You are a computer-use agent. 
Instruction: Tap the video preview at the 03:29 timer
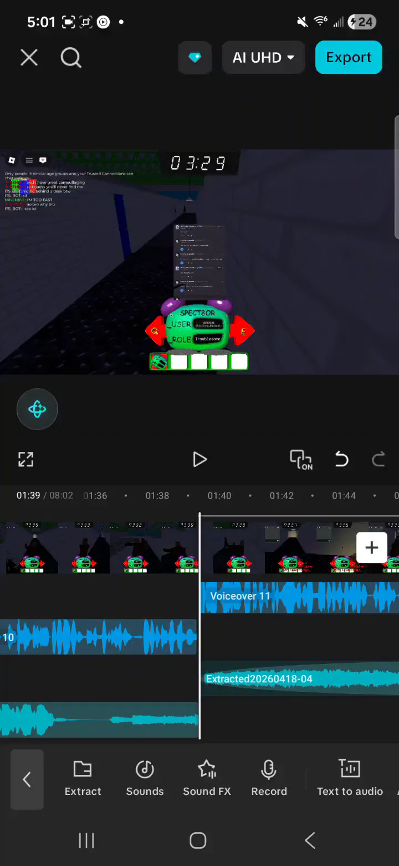click(198, 163)
